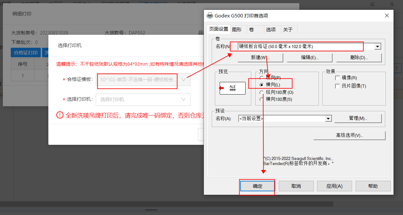Click the horizontal scrollbar at page bottom
The height and width of the screenshot is (215, 403).
(166, 204)
